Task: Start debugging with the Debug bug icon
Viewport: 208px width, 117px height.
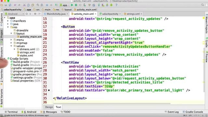Action: point(76,5)
